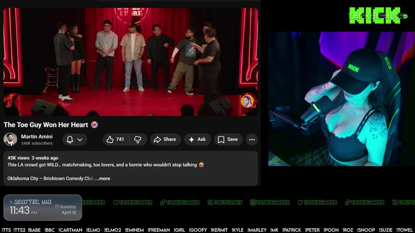Open the three-dot more actions menu
This screenshot has width=415, height=233.
(252, 139)
